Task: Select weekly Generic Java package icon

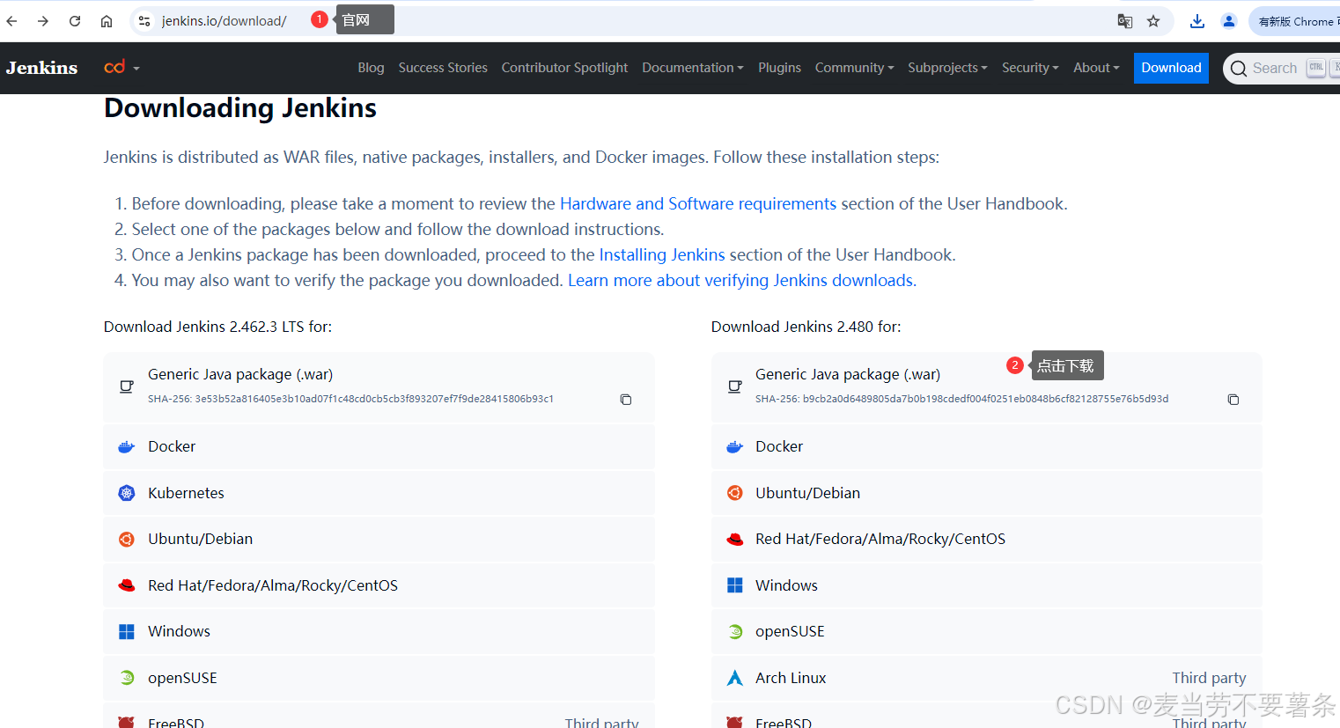Action: [734, 386]
